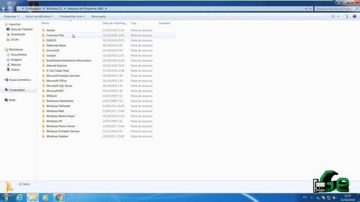Select Grupo doméstico in sidebar
360x202 pixels.
point(20,80)
